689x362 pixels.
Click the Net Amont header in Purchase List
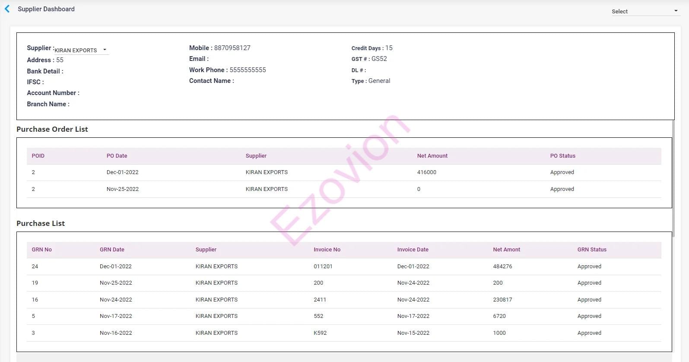[x=506, y=250]
